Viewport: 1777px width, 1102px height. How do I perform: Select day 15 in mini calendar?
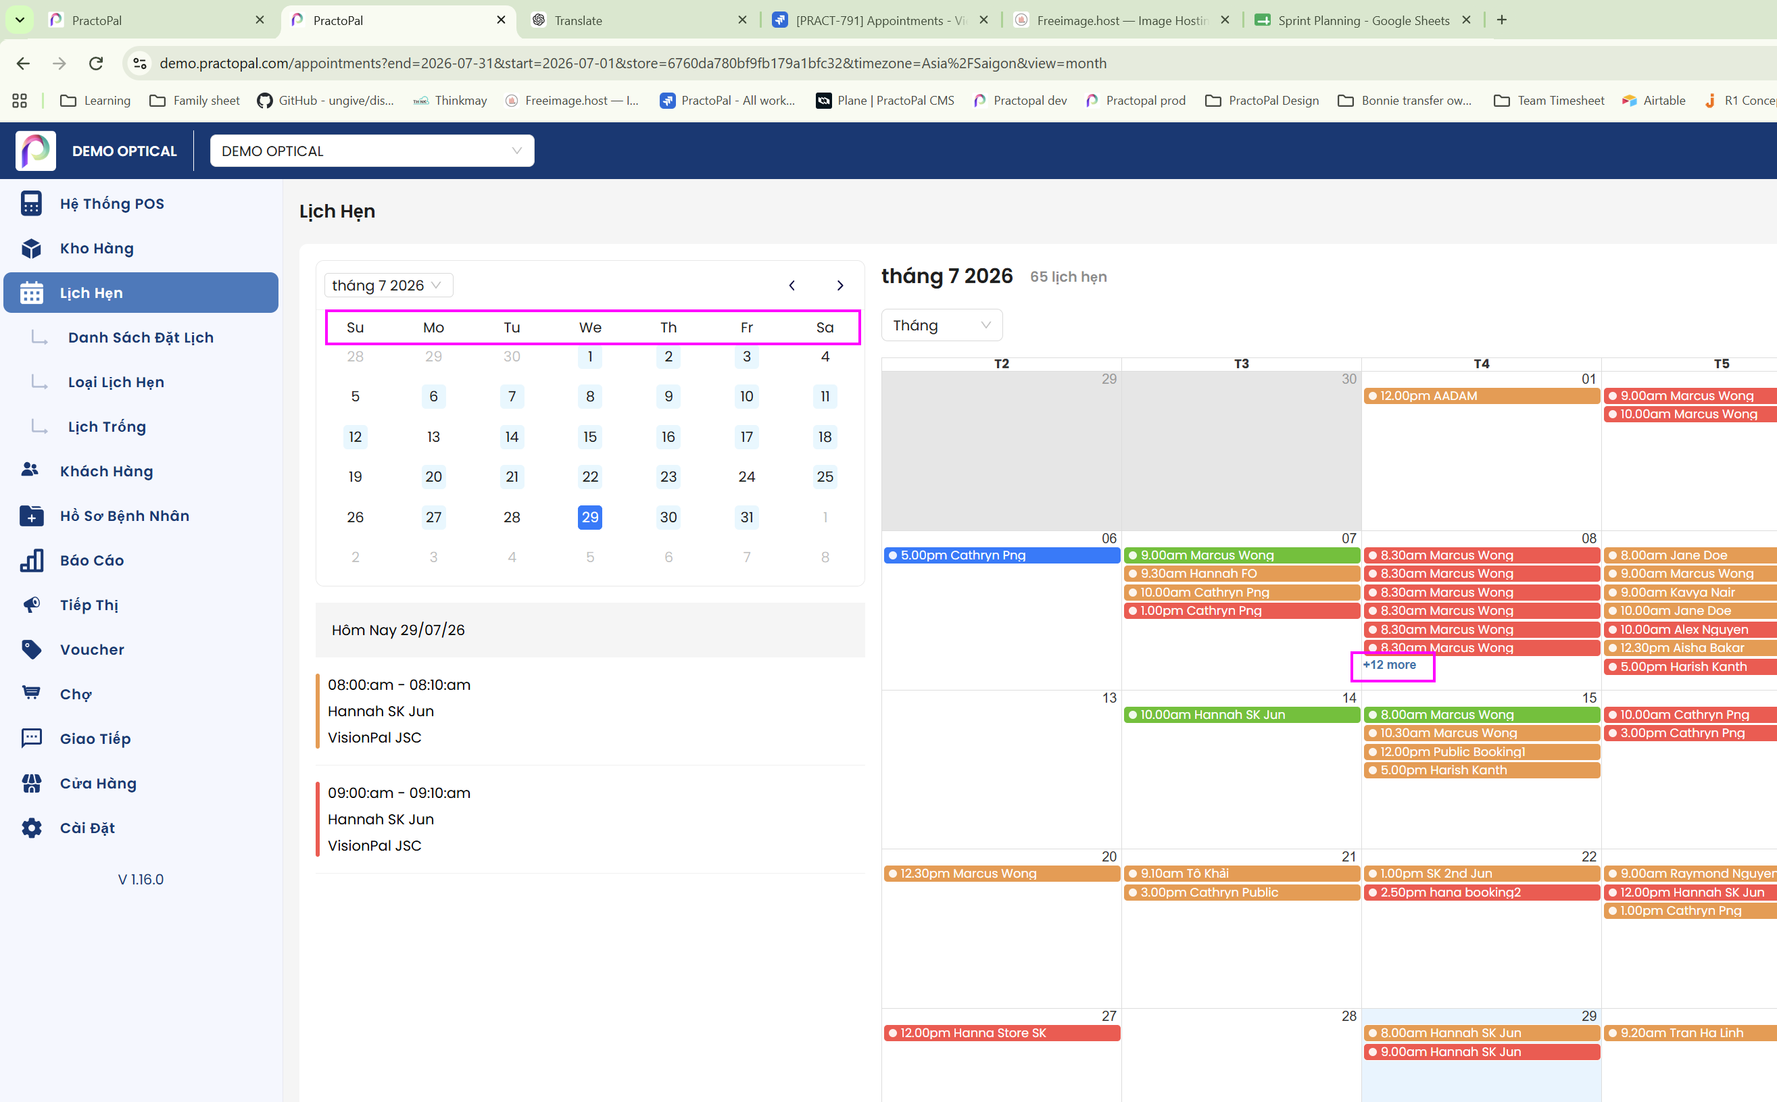[x=590, y=437]
